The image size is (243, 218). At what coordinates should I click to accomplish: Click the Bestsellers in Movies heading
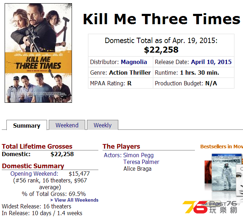222,147
